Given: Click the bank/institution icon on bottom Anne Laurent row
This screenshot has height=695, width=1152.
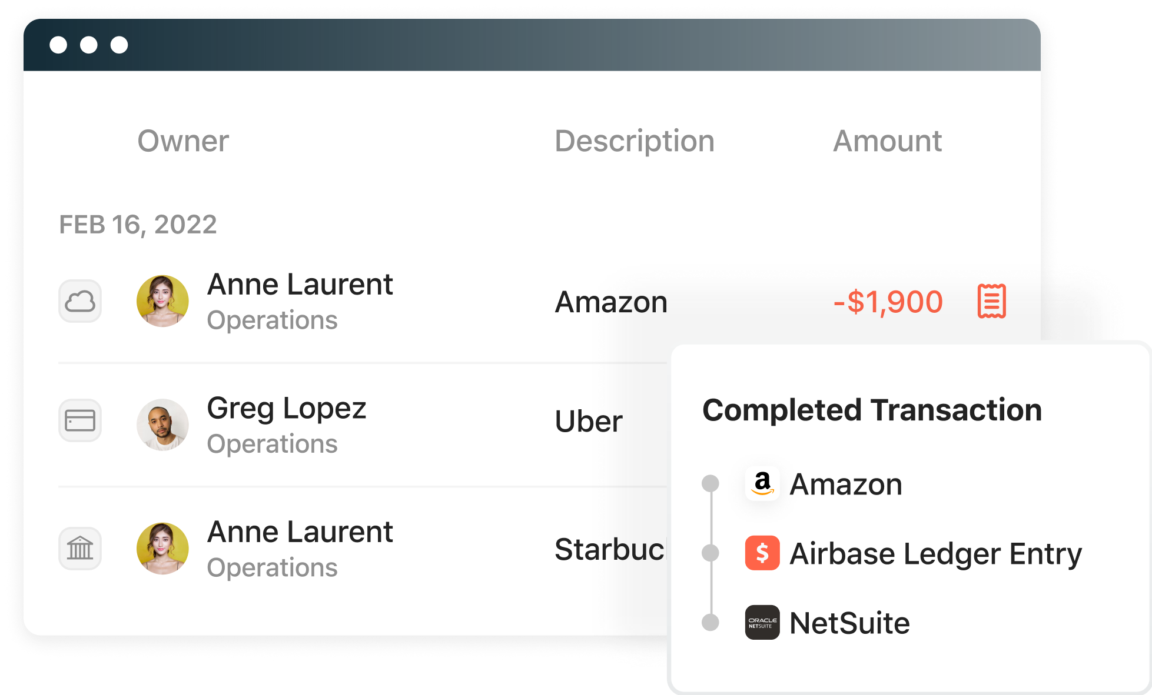Looking at the screenshot, I should (x=80, y=550).
